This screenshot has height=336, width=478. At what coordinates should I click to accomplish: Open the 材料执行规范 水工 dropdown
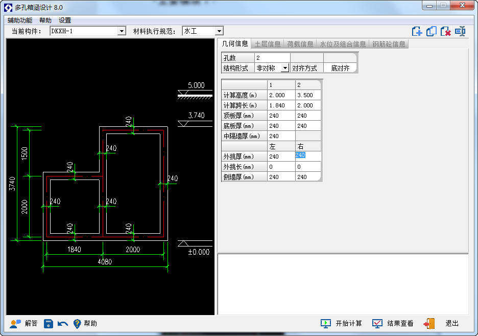(x=219, y=31)
